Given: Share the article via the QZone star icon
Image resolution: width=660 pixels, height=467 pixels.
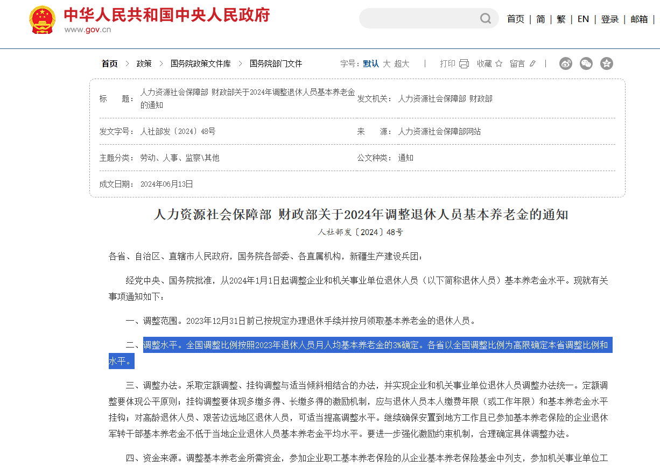Looking at the screenshot, I should 607,63.
